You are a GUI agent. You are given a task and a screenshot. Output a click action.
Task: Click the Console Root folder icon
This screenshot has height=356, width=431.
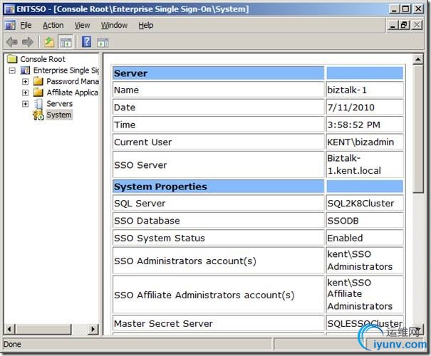[x=12, y=59]
